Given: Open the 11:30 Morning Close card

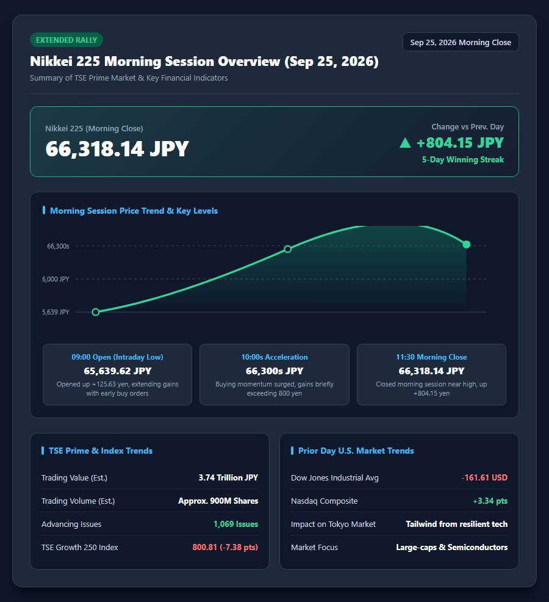Looking at the screenshot, I should (431, 374).
